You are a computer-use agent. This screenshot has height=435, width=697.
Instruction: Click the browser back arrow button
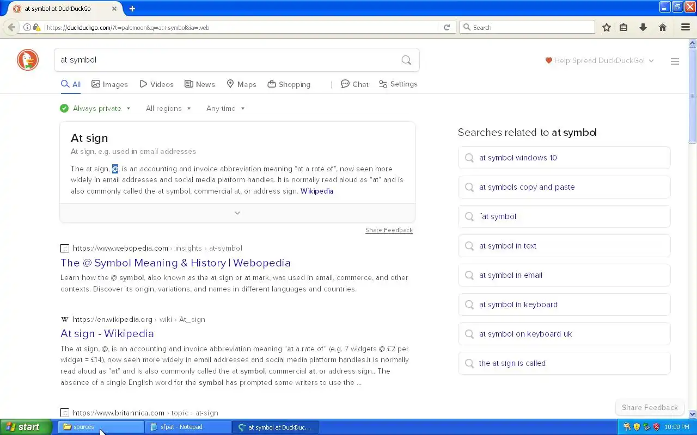pyautogui.click(x=11, y=27)
